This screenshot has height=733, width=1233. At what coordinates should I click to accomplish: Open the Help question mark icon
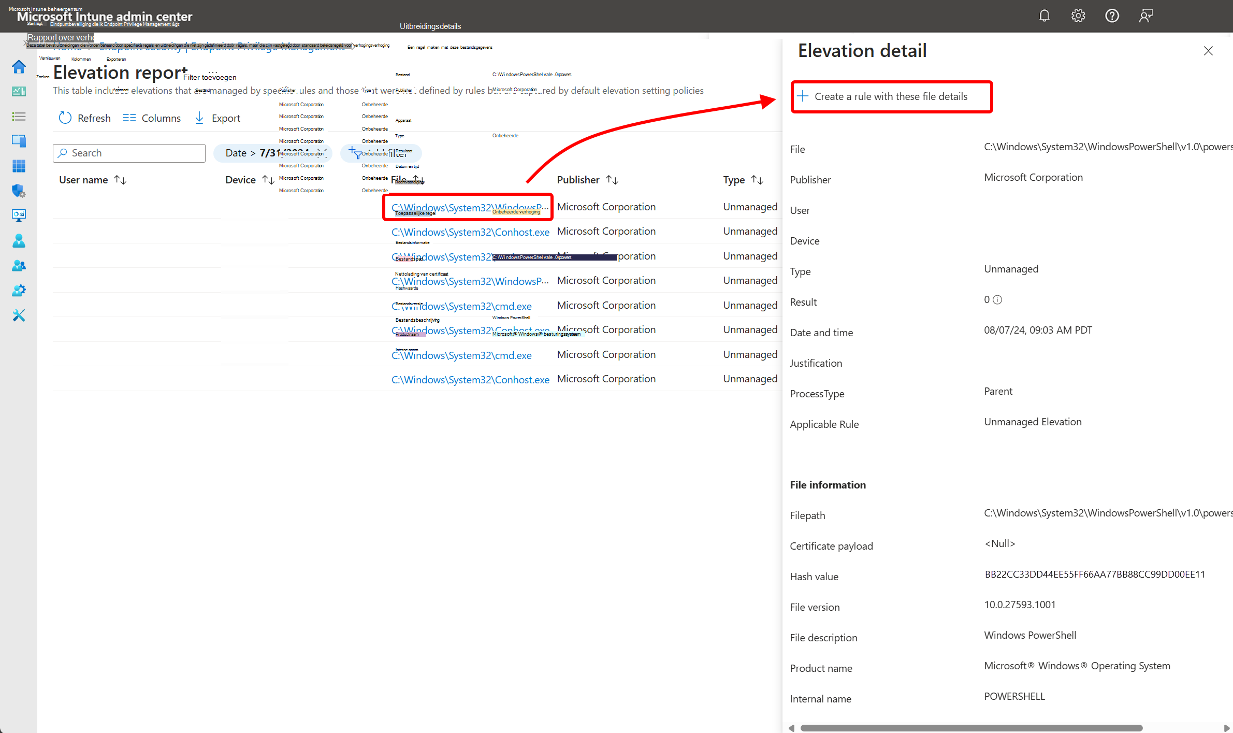click(x=1112, y=16)
